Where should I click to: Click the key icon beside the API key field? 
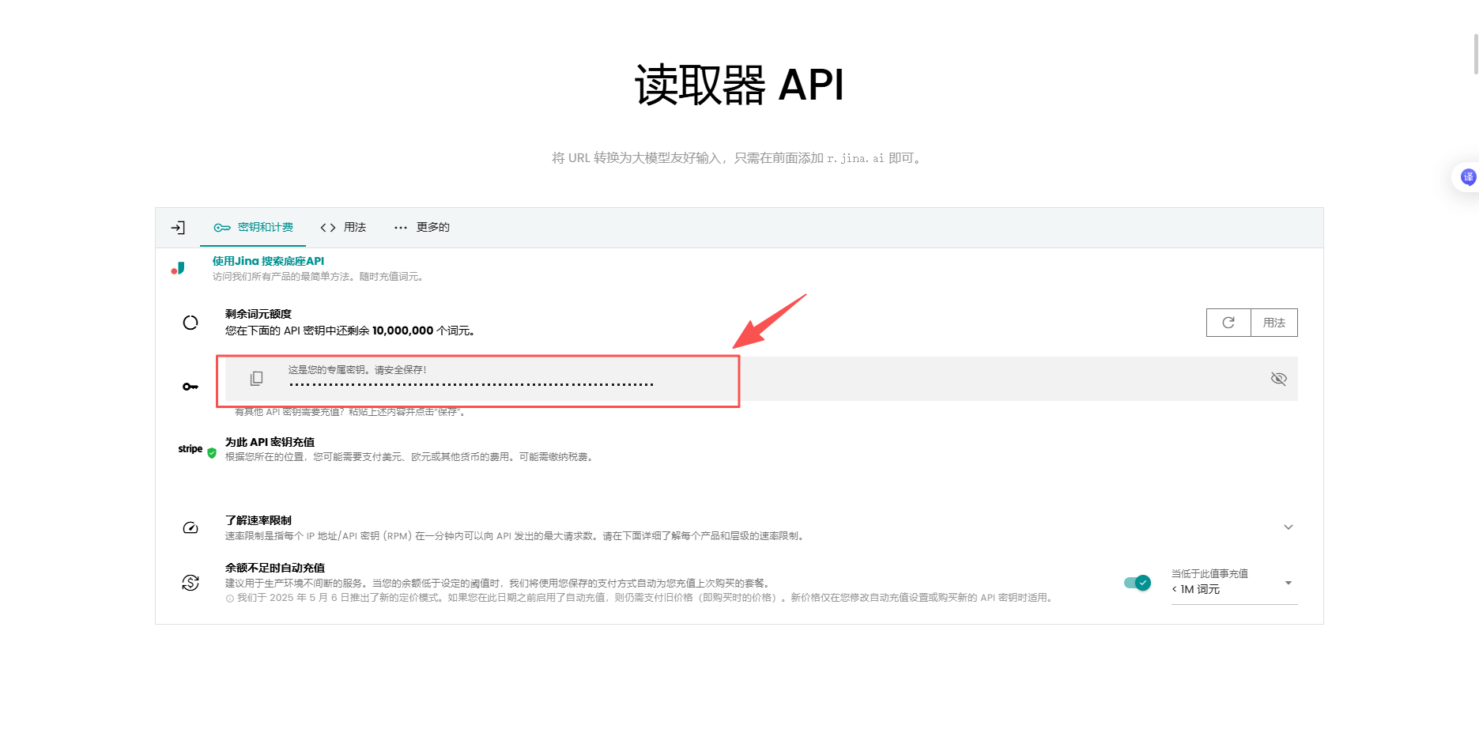[191, 387]
